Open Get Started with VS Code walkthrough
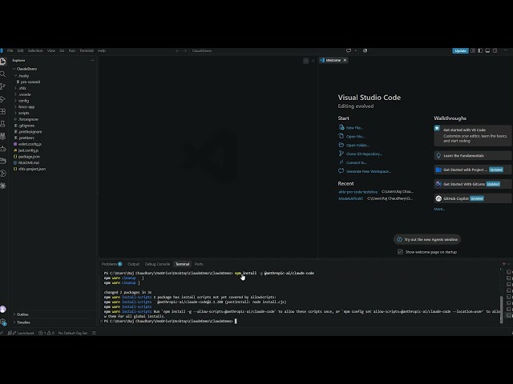Screen dimensions: 513x384 tap(473, 135)
